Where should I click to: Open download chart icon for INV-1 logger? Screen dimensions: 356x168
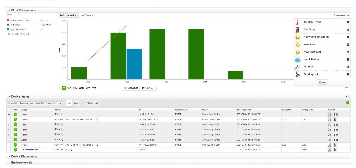pyautogui.click(x=336, y=114)
